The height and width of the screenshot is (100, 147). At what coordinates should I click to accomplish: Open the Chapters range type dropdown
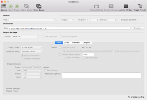(x=83, y=20)
